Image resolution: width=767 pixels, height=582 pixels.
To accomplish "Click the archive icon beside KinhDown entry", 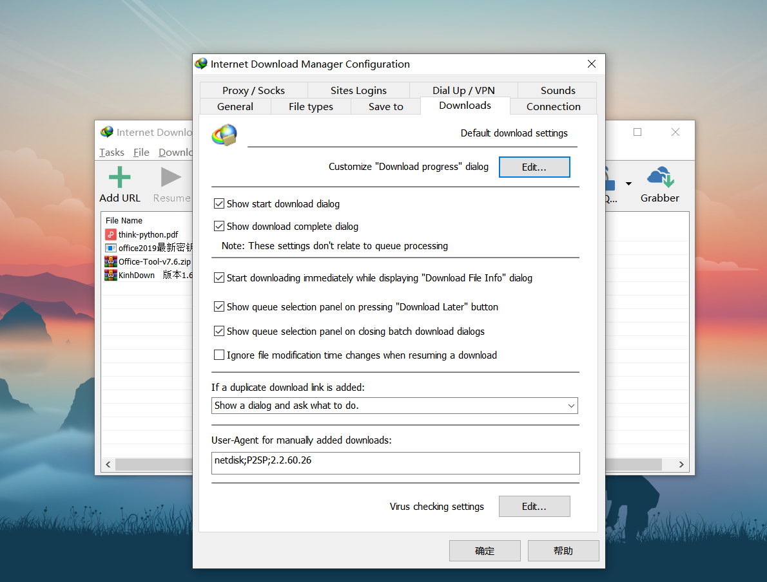I will 110,275.
